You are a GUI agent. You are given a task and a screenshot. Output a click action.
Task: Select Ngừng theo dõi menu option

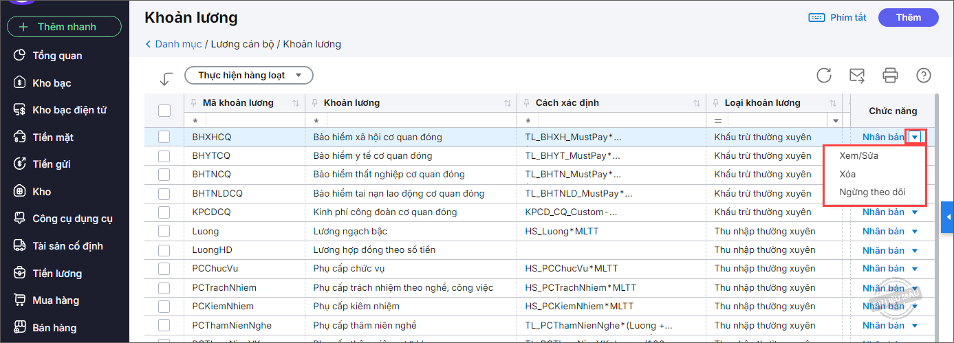pos(872,192)
